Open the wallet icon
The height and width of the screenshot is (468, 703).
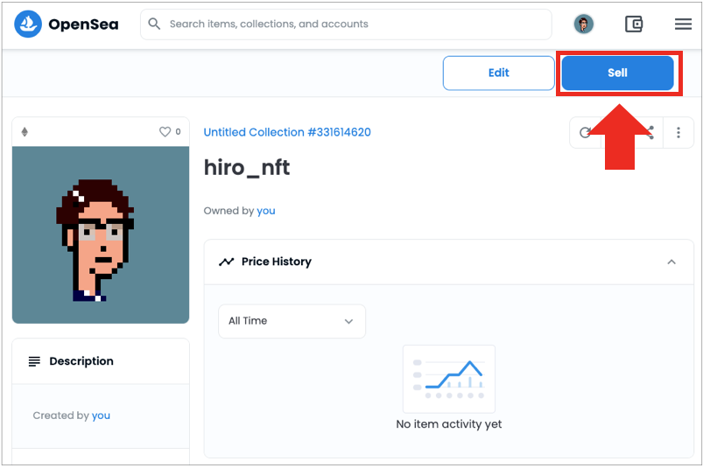634,24
